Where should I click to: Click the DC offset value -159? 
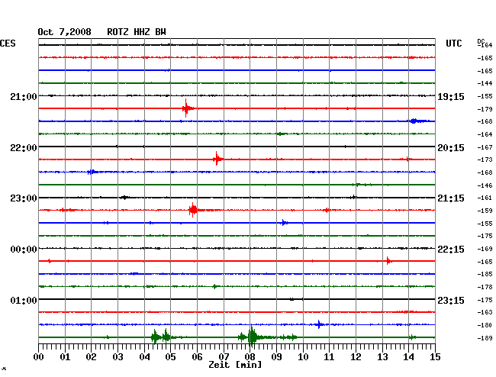pyautogui.click(x=485, y=211)
